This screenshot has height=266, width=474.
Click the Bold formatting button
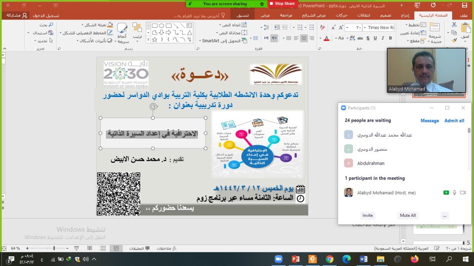tap(390, 38)
